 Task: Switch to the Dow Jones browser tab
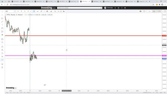[x=130, y=2]
